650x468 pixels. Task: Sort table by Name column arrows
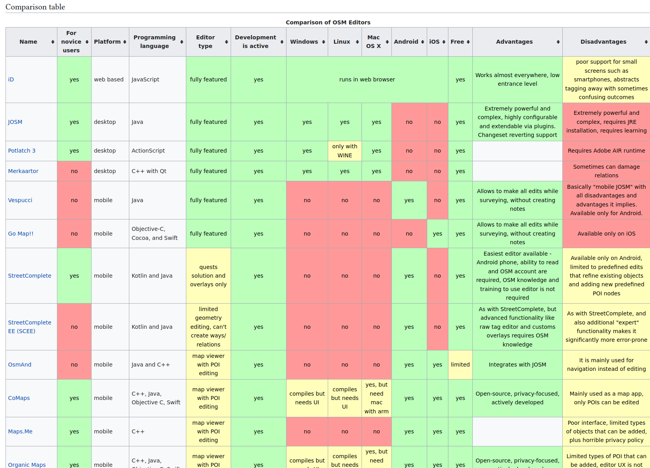[53, 42]
